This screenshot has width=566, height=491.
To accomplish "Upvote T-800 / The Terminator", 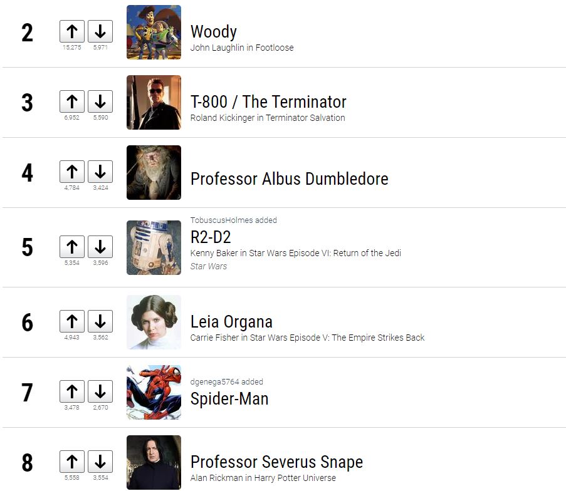I will coord(72,101).
